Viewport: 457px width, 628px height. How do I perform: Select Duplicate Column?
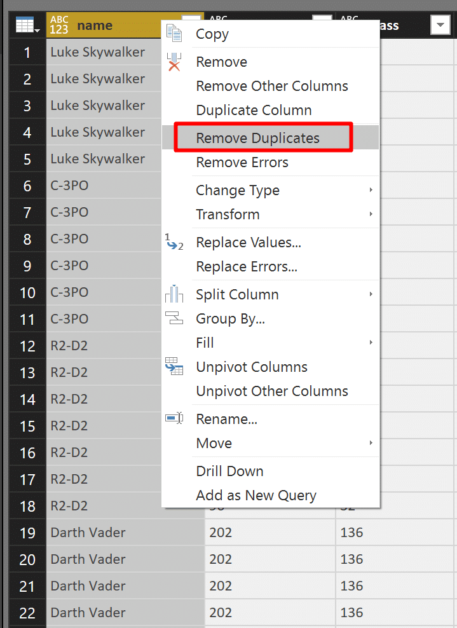tap(270, 110)
